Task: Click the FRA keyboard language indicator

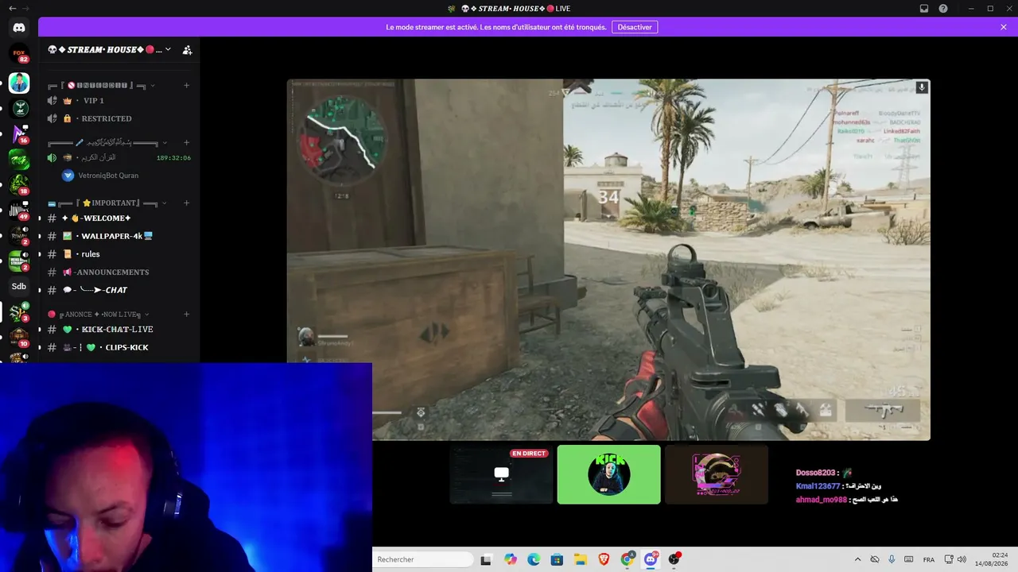Action: (929, 560)
